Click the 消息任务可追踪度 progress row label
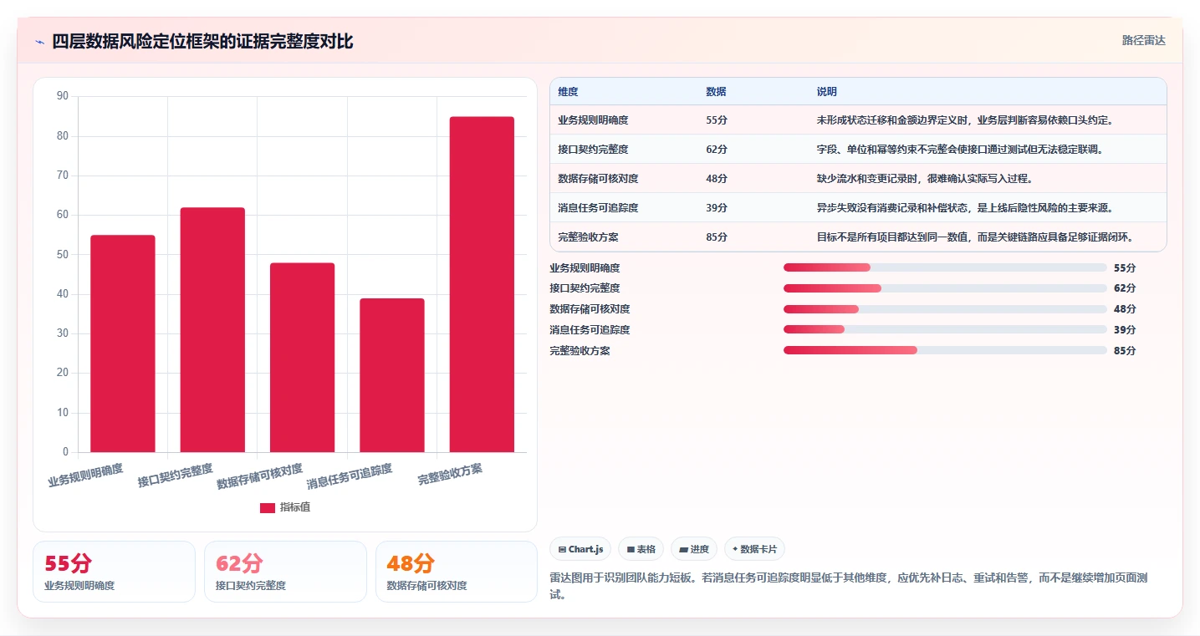Viewport: 1200px width, 636px height. pos(590,330)
